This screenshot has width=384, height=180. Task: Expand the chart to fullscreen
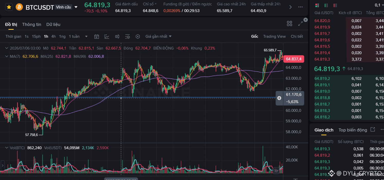[x=300, y=24]
